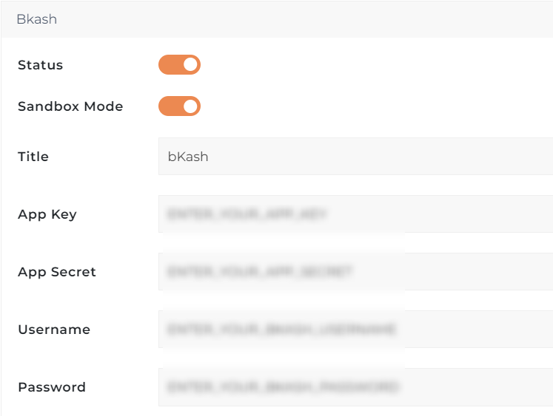This screenshot has height=416, width=553.
Task: Turn off Sandbox Mode switch
Action: coord(179,106)
